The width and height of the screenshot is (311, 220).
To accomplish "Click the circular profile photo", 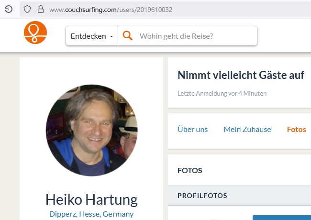I will 91,130.
